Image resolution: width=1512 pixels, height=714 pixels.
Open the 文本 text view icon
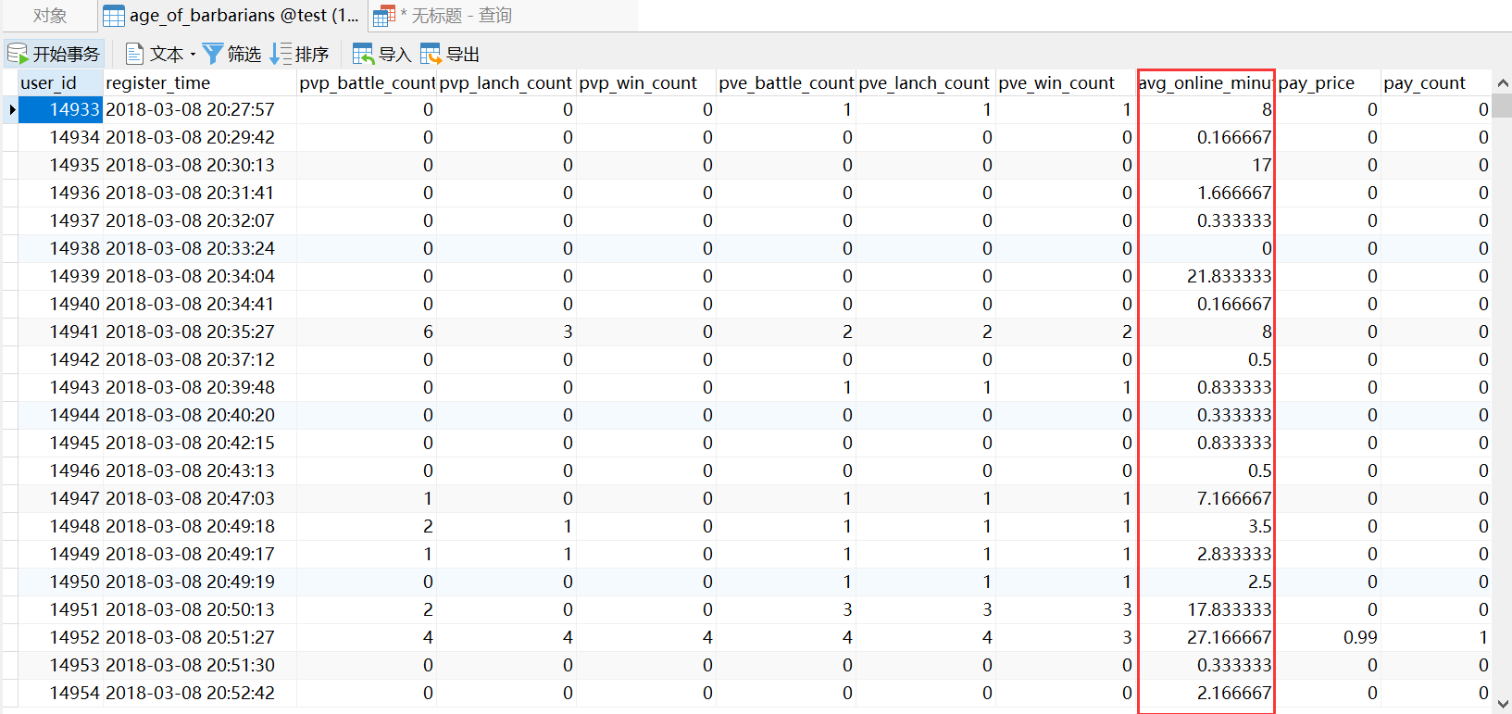[134, 54]
